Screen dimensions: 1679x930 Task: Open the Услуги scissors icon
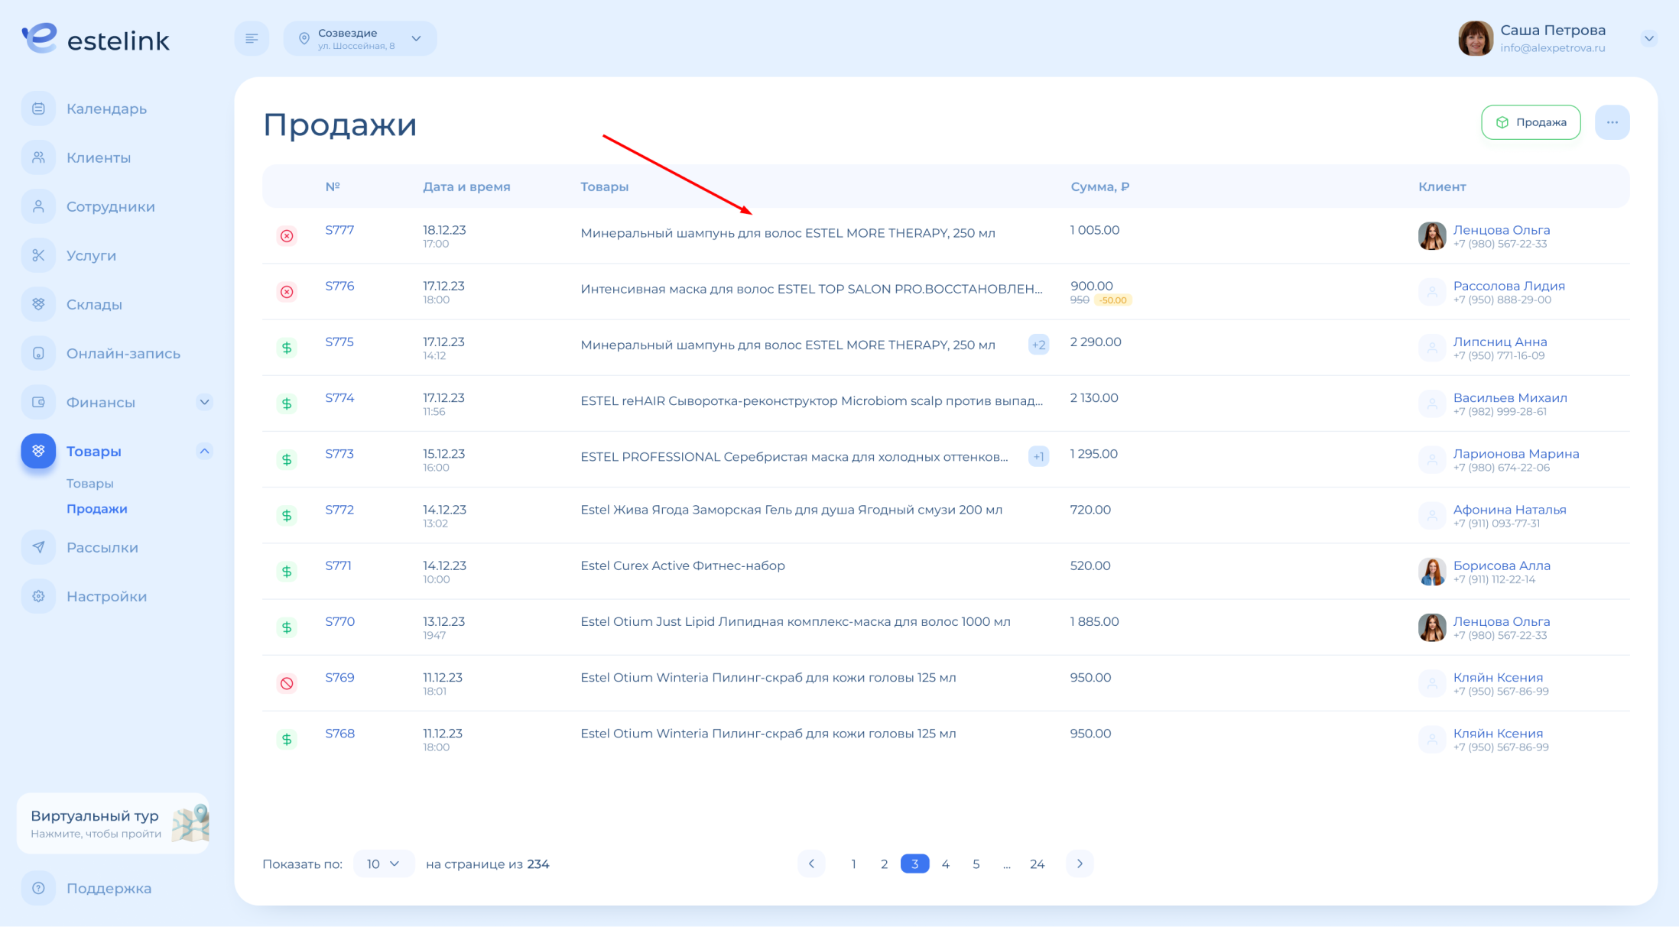pyautogui.click(x=38, y=255)
